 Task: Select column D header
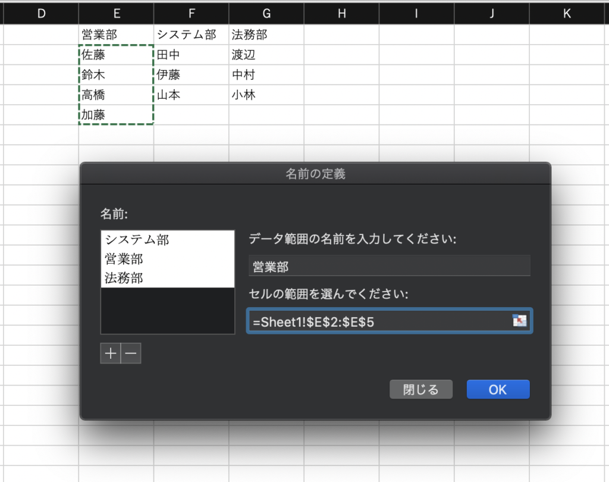(x=41, y=14)
